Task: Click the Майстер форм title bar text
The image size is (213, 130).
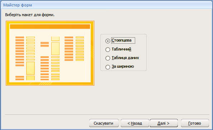Action: [x=18, y=5]
